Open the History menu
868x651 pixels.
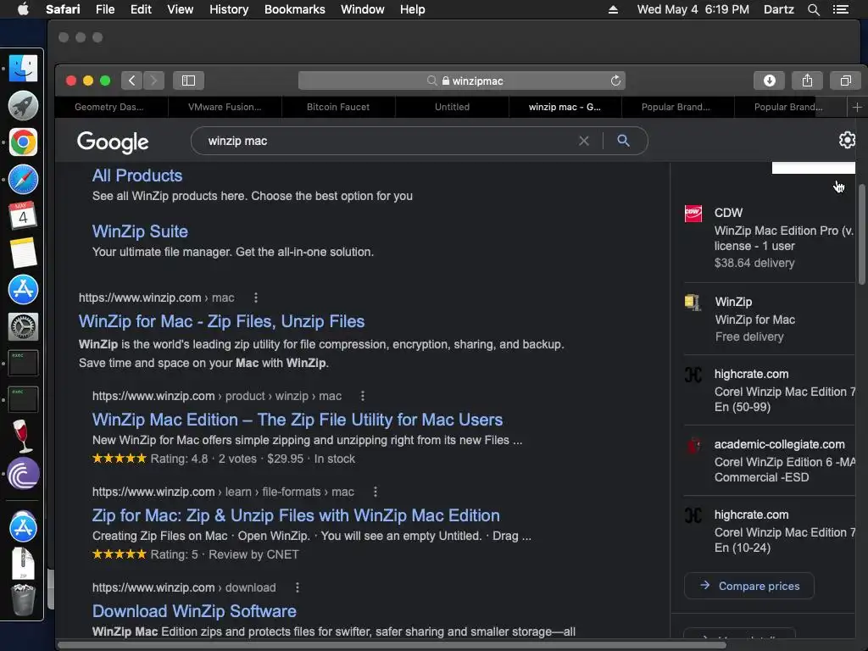(229, 9)
